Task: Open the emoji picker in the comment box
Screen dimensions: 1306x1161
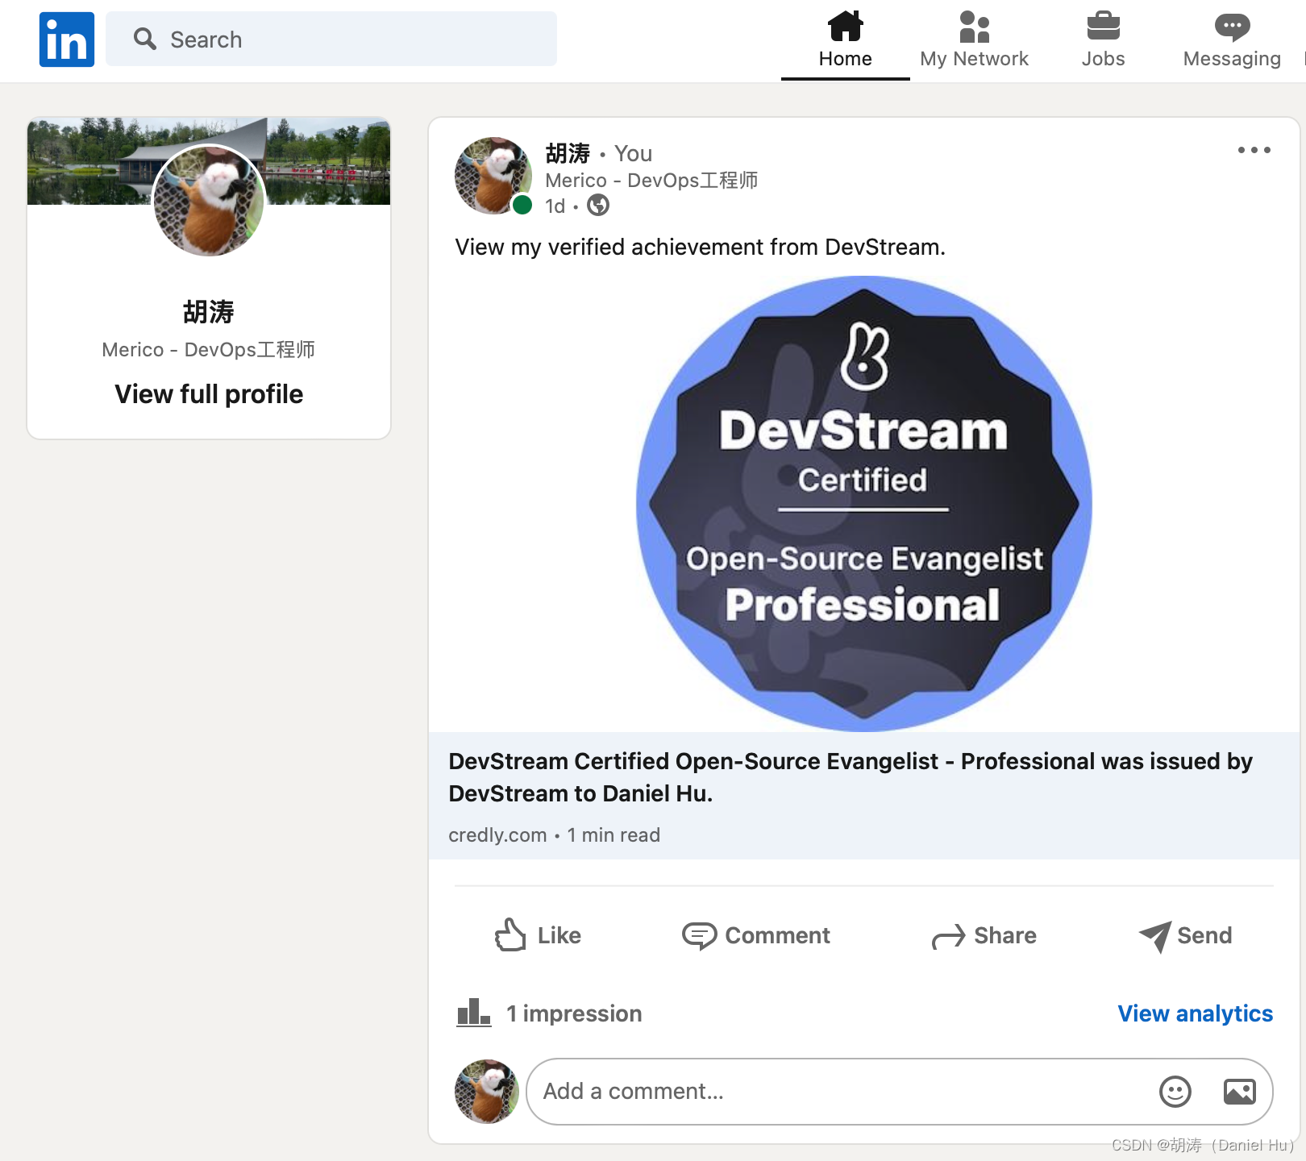Action: [x=1175, y=1091]
